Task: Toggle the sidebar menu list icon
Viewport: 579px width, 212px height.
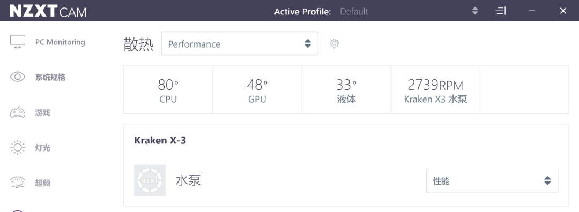Action: [500, 11]
